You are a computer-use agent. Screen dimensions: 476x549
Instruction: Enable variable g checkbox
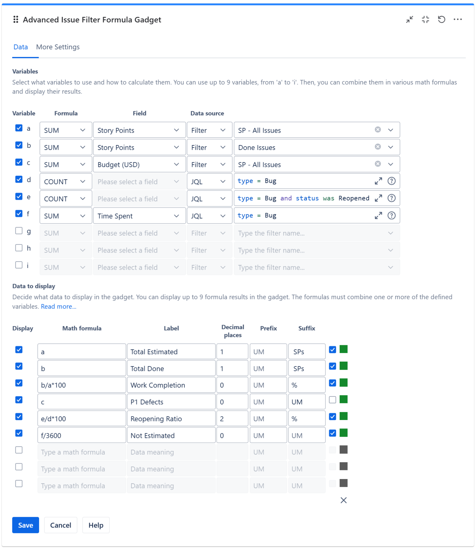(x=19, y=231)
